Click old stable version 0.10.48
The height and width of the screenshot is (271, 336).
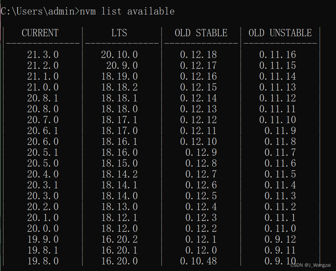[199, 261]
